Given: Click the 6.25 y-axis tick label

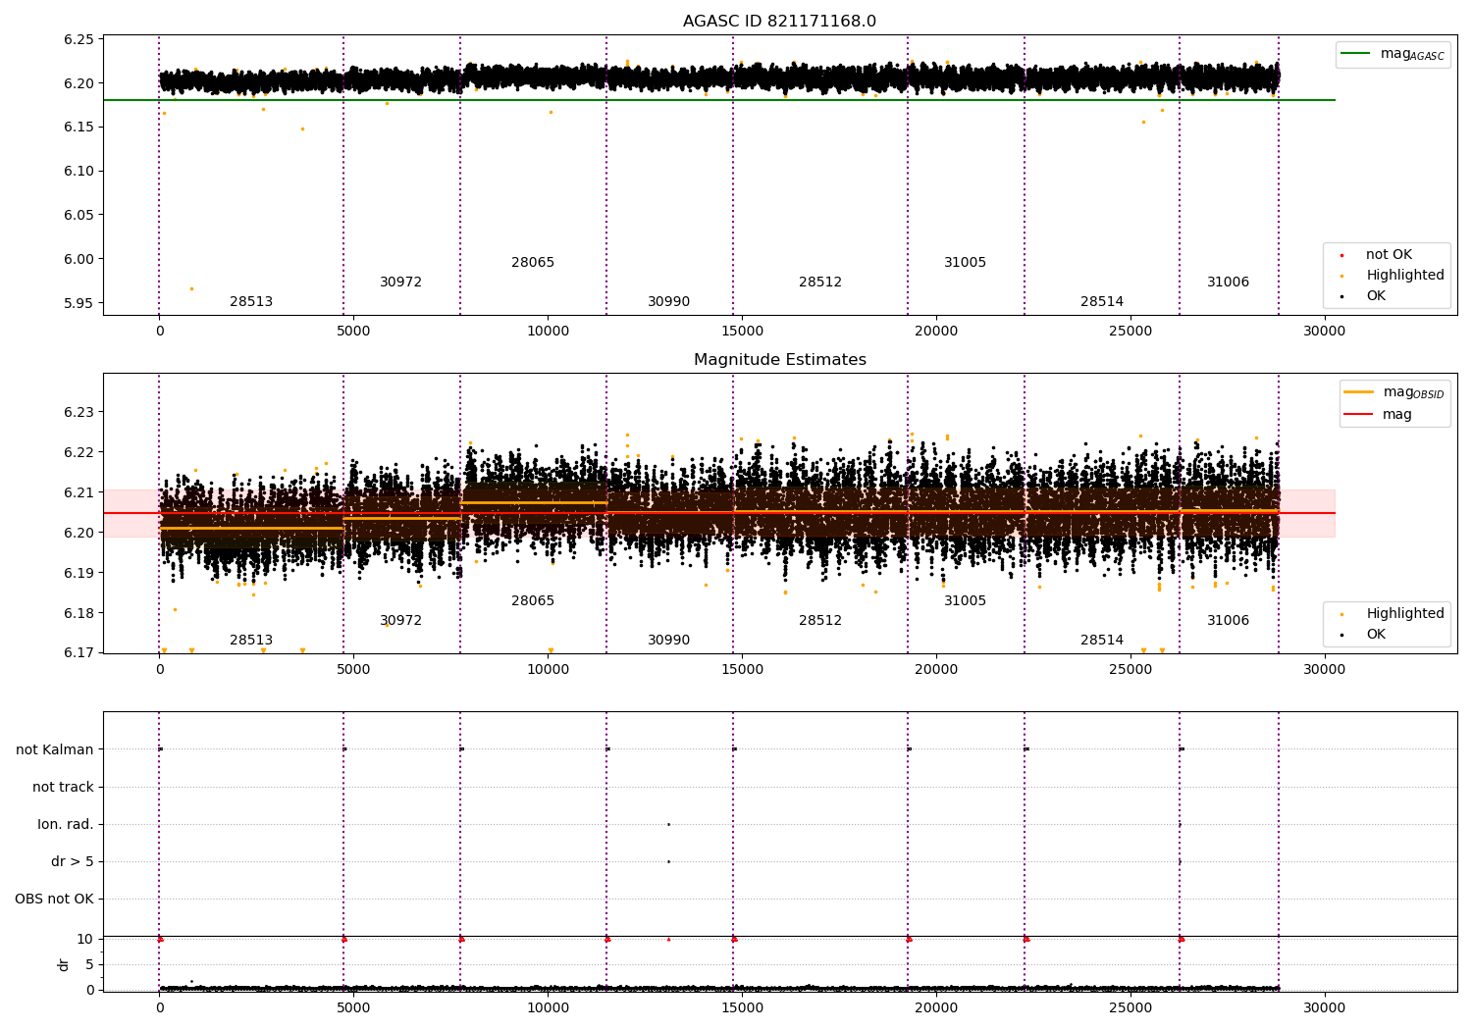Looking at the screenshot, I should [x=79, y=39].
